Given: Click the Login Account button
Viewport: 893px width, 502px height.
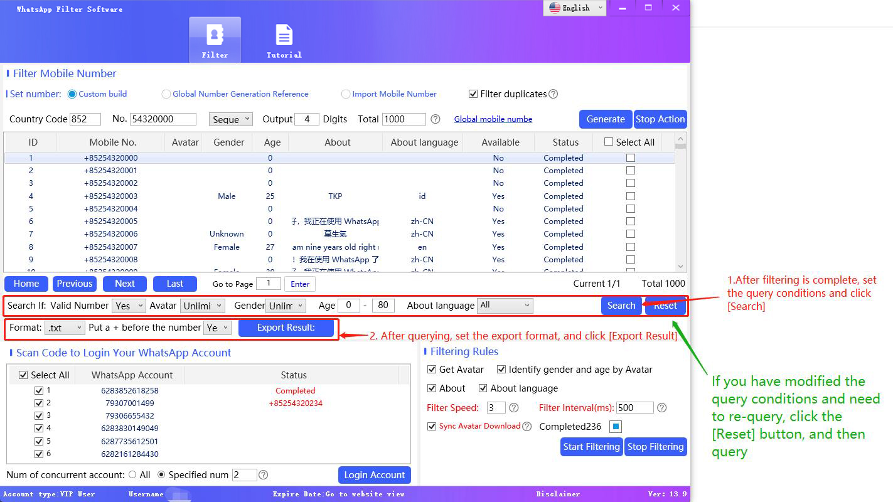Looking at the screenshot, I should click(375, 475).
